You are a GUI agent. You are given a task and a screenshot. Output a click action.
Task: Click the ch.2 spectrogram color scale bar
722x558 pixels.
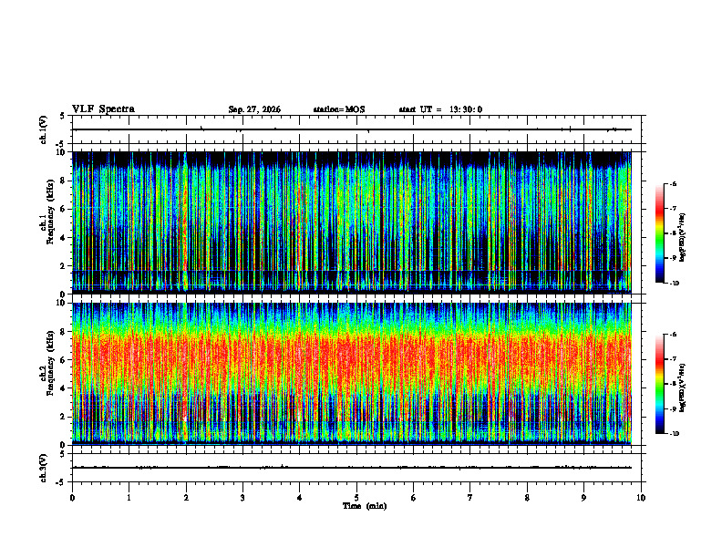coord(659,384)
